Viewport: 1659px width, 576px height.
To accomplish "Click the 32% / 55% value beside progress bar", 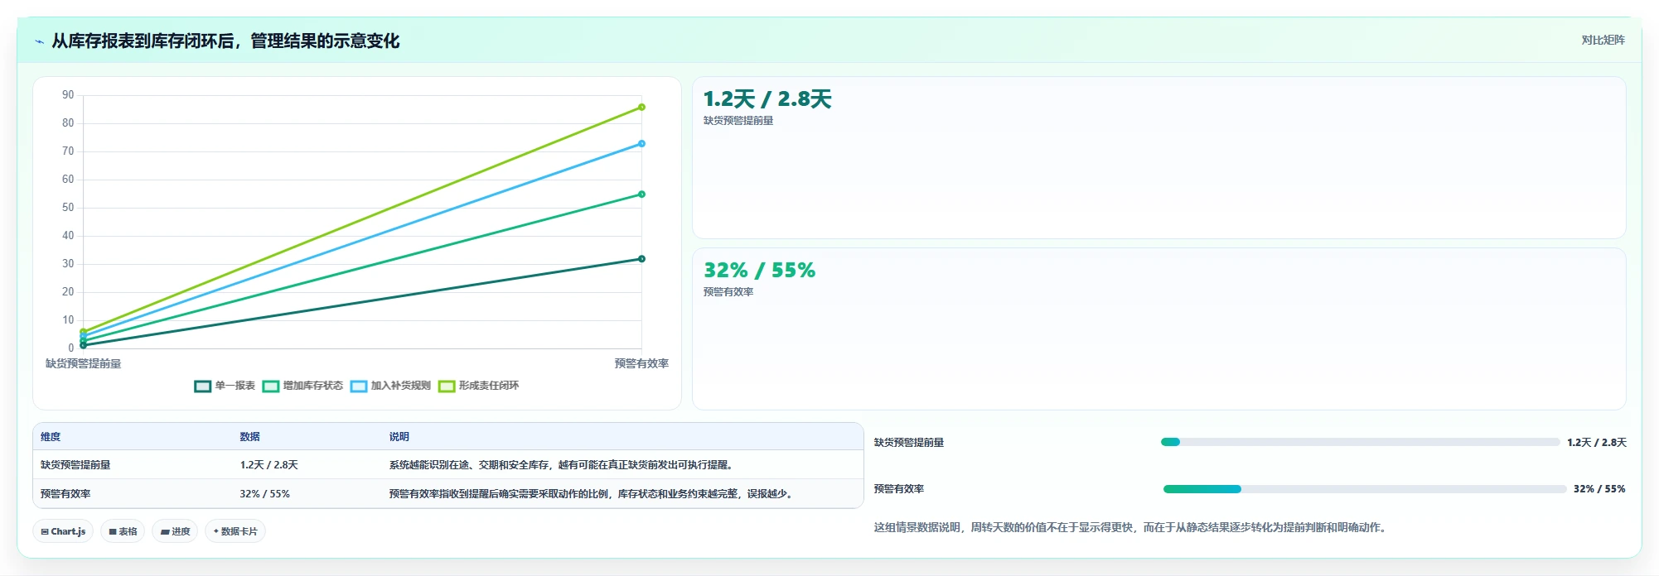I will click(1599, 489).
